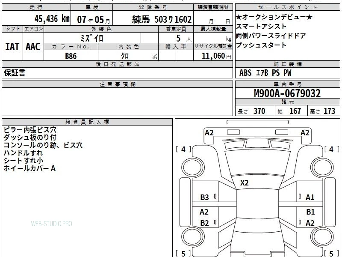342x257 pixels.
Task: Select the リサイクル預託金 header
Action: pos(213,46)
